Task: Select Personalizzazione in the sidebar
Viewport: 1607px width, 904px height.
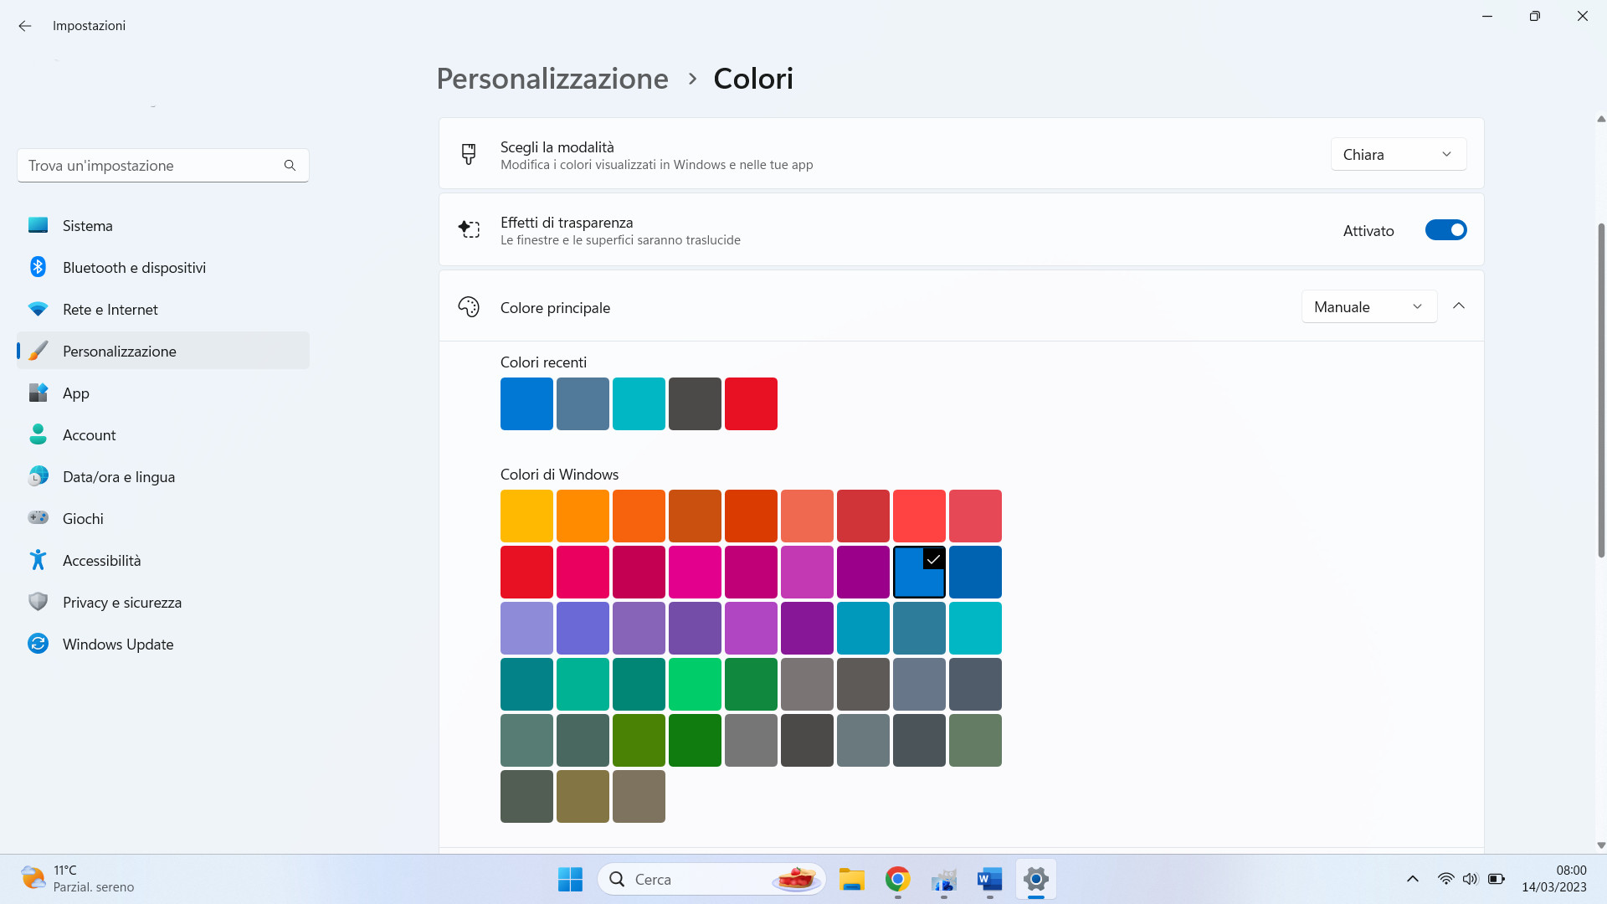Action: (120, 351)
